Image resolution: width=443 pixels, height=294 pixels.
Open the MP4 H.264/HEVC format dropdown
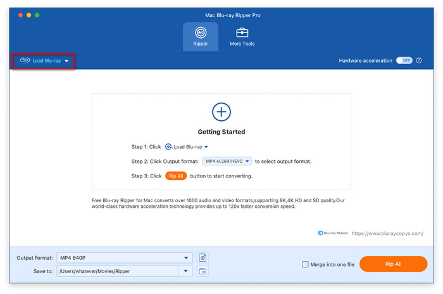tap(227, 162)
